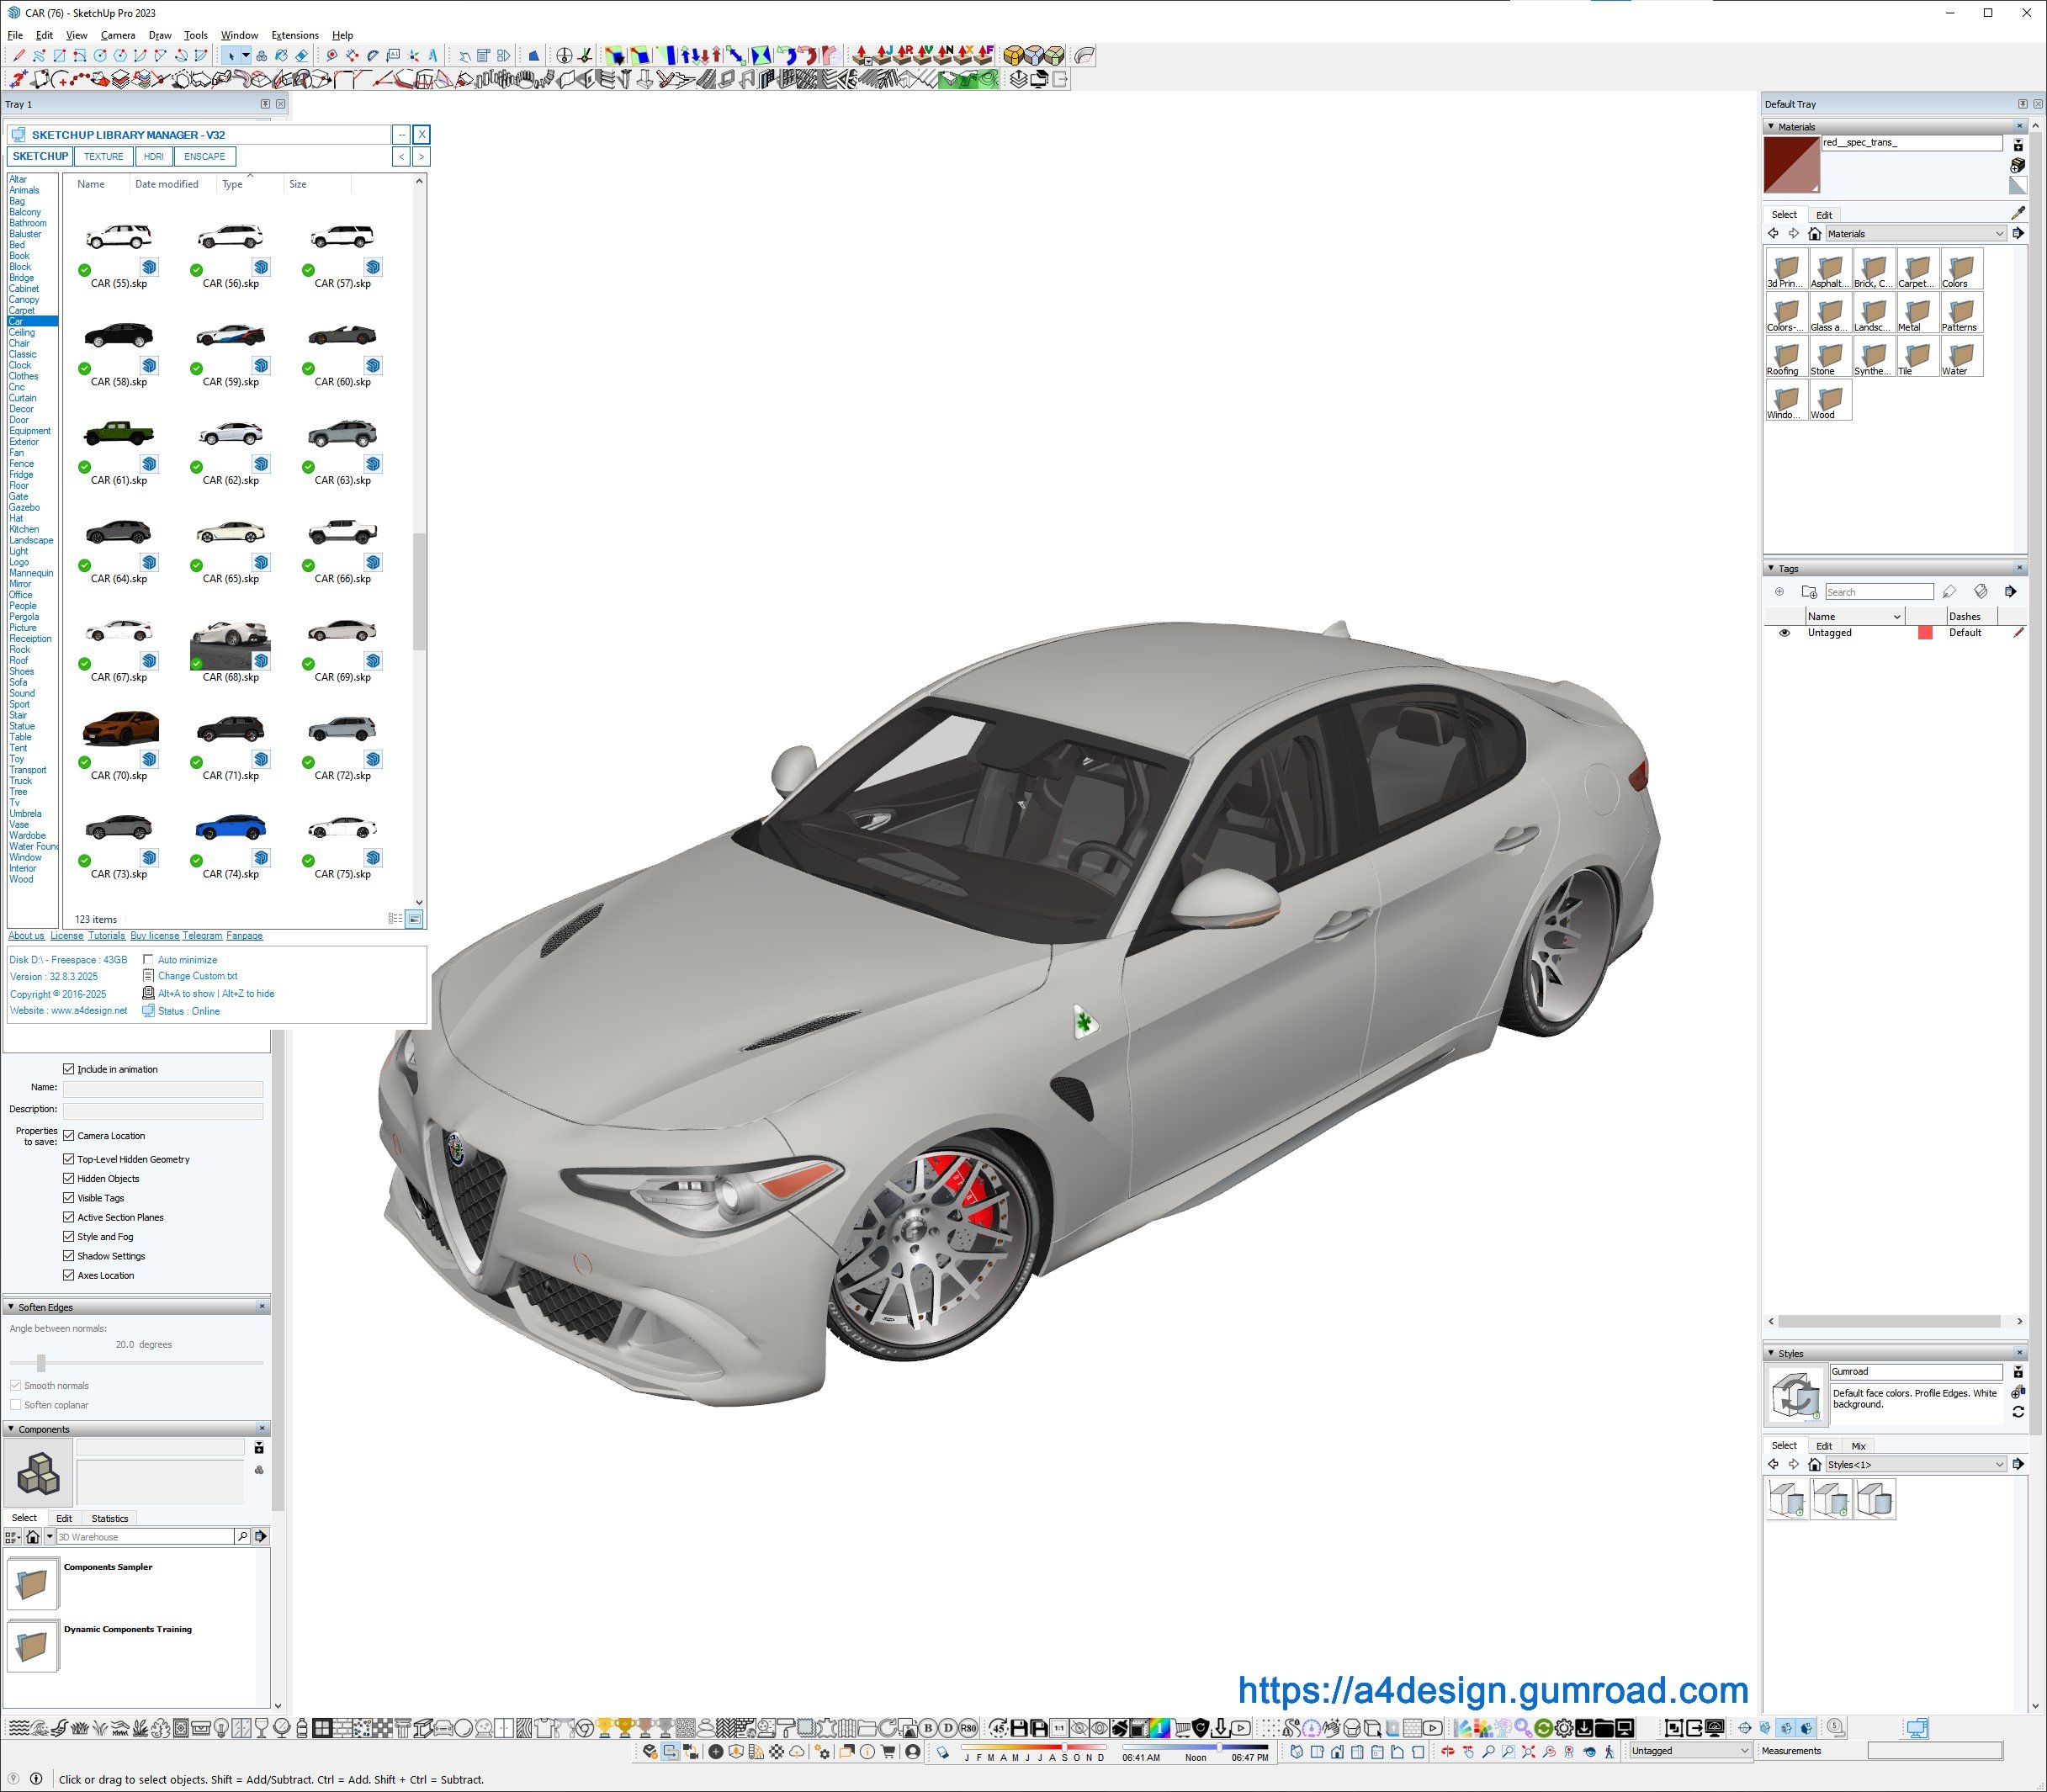Switch to the TEXTURE tab
The height and width of the screenshot is (1792, 2047).
(x=103, y=156)
